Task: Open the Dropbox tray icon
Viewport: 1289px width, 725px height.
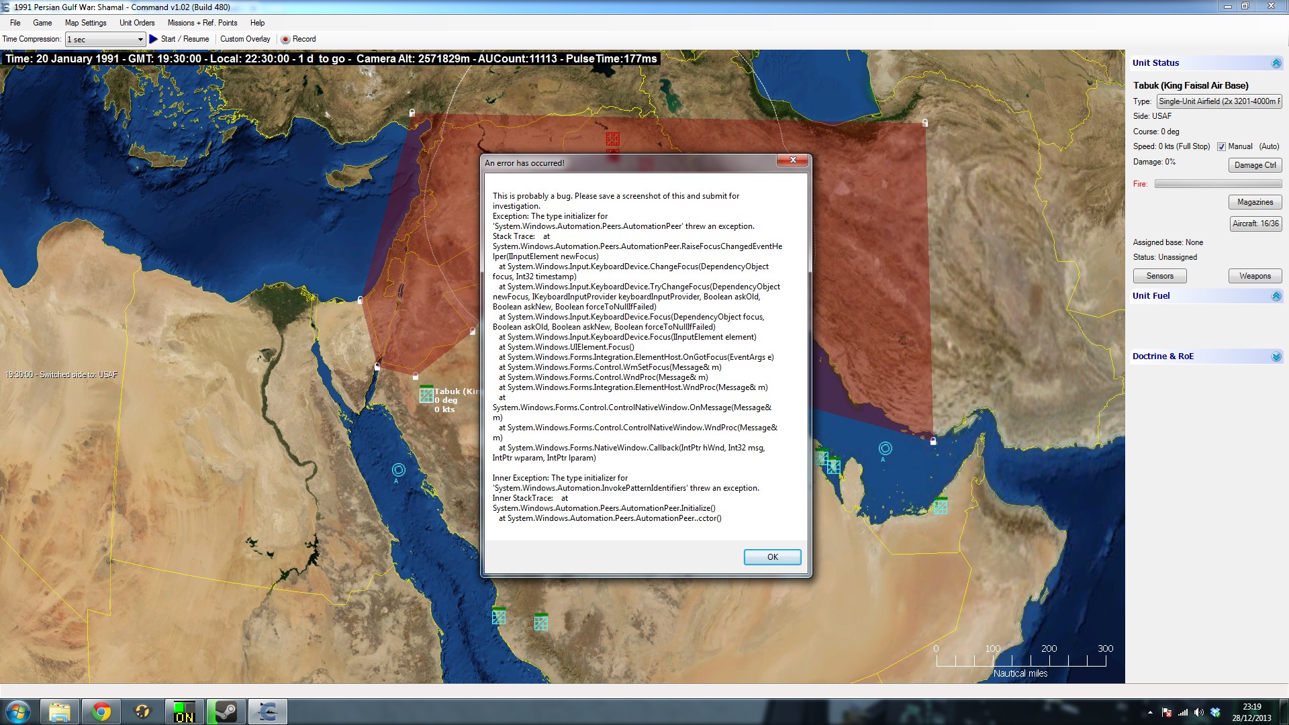Action: [1215, 712]
